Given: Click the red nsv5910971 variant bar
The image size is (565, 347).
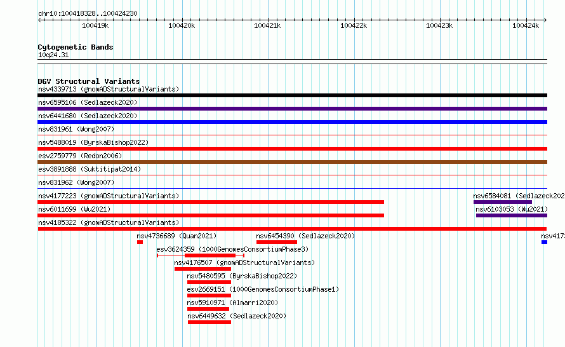Looking at the screenshot, I should pos(208,309).
